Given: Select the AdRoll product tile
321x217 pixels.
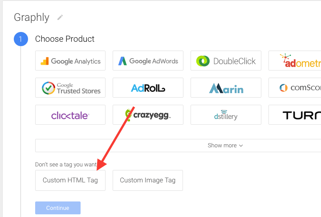Looking at the screenshot, I should point(148,87).
